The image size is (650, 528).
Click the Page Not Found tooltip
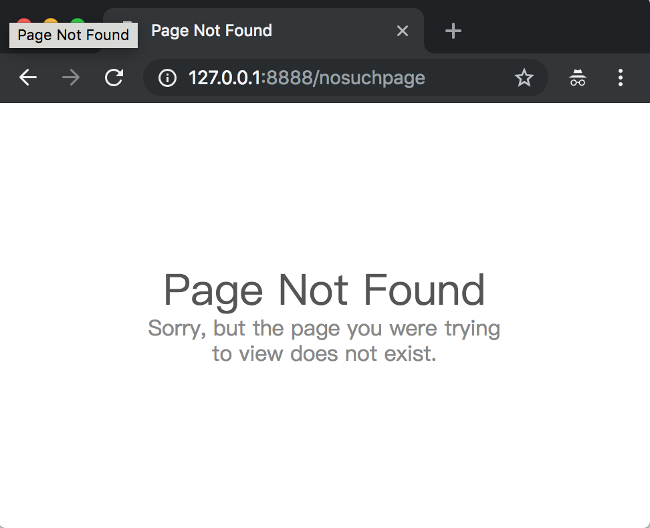point(74,35)
